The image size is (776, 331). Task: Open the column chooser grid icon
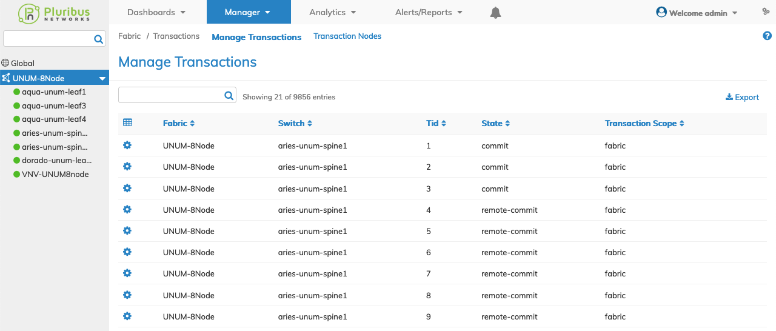127,122
